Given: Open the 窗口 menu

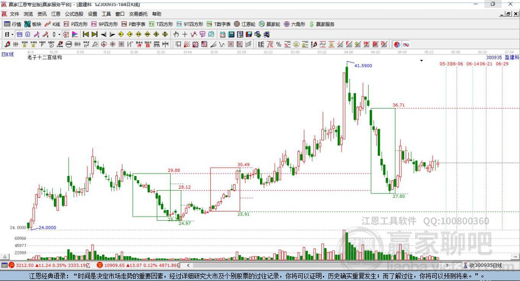Looking at the screenshot, I should coord(120,14).
